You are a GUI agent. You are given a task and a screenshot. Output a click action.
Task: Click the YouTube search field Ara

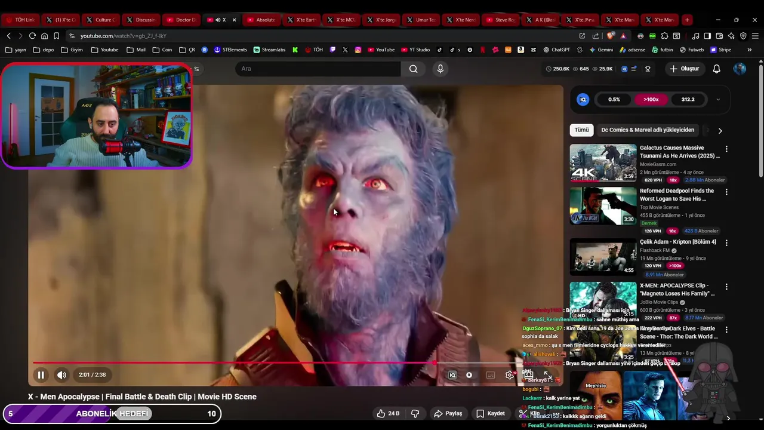(318, 69)
